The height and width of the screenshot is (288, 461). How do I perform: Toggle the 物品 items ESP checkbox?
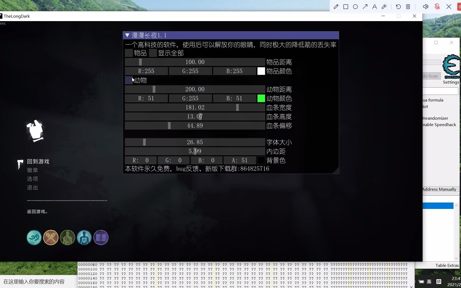point(129,53)
